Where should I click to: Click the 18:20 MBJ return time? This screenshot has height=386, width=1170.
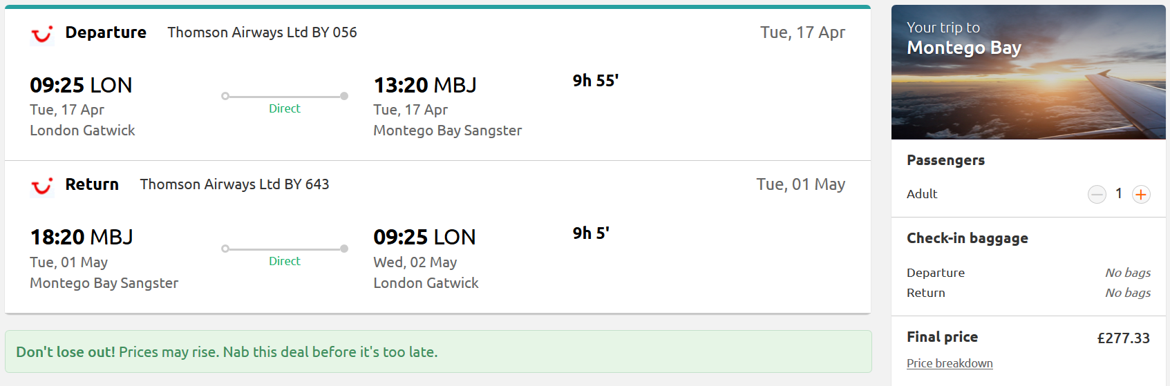pos(82,237)
